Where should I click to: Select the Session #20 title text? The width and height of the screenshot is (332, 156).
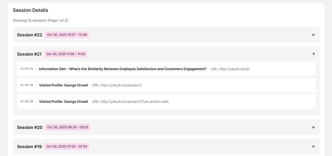pyautogui.click(x=30, y=127)
